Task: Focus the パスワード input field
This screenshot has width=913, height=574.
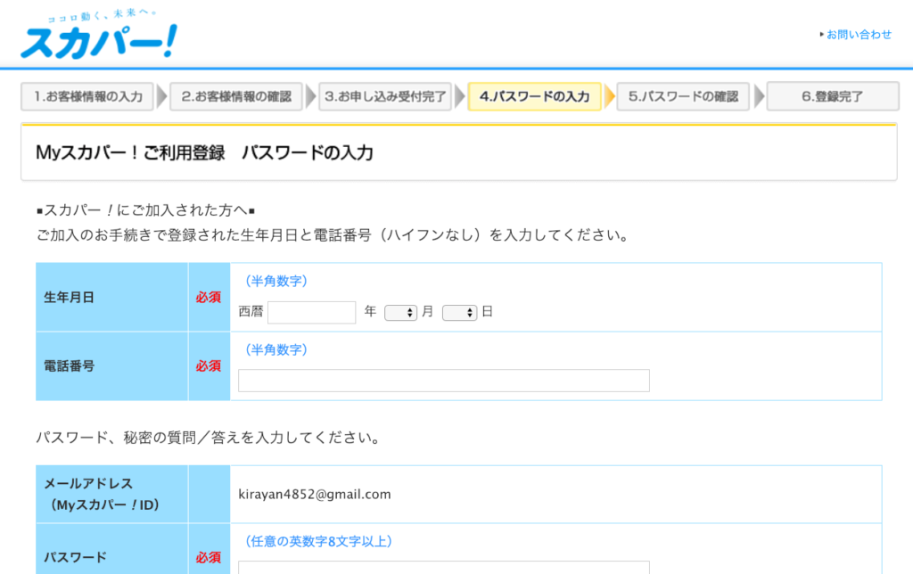Action: (444, 568)
